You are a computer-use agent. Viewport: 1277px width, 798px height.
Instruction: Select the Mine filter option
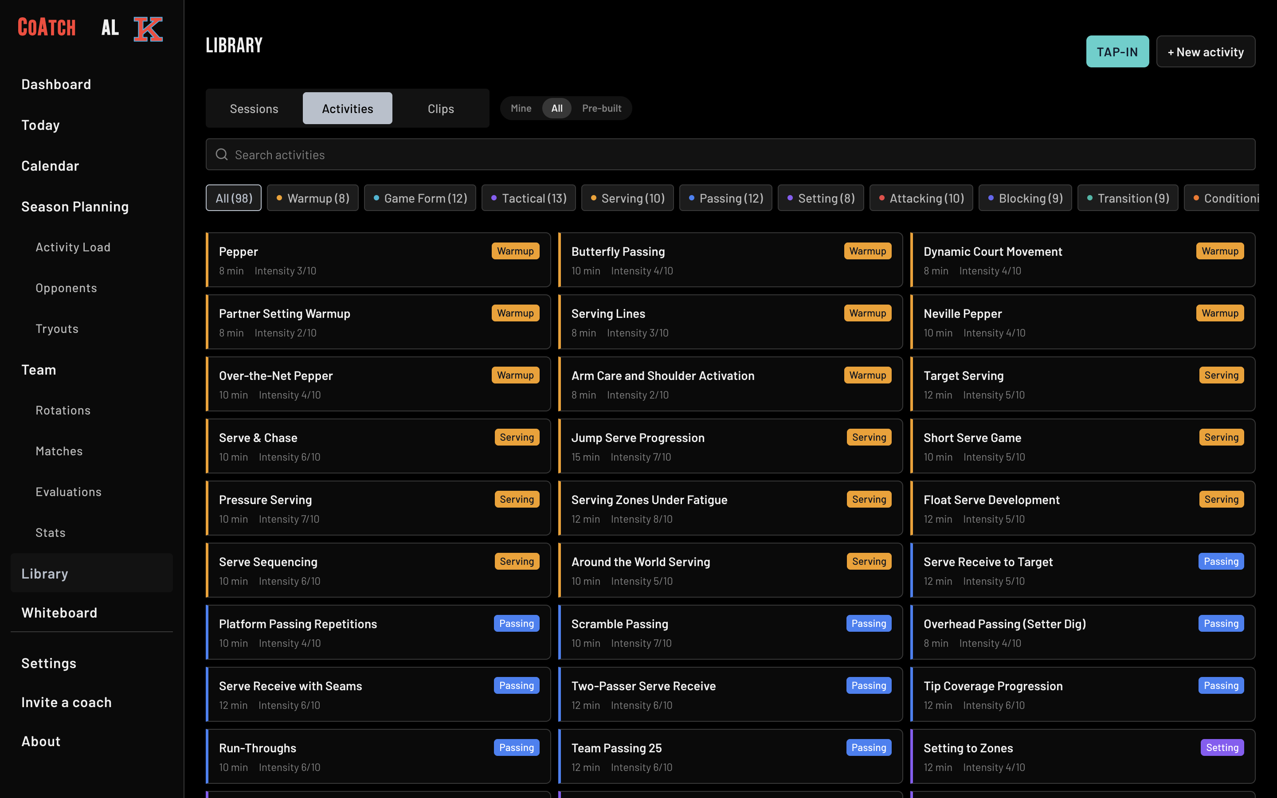click(521, 108)
